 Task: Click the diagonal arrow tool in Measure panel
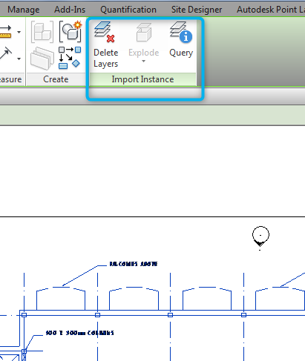(6, 53)
